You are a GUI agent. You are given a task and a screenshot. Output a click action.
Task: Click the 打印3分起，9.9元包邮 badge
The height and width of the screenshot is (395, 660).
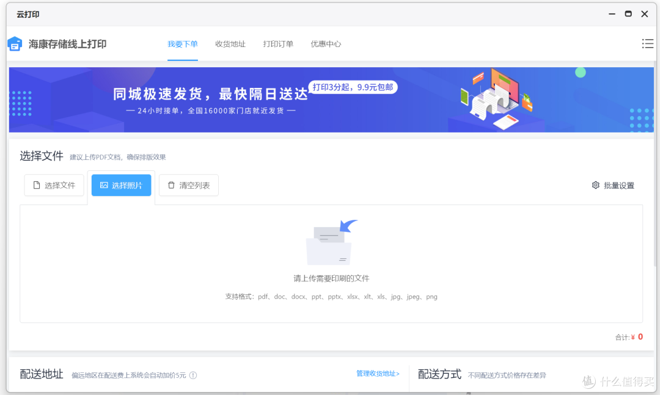coord(353,87)
